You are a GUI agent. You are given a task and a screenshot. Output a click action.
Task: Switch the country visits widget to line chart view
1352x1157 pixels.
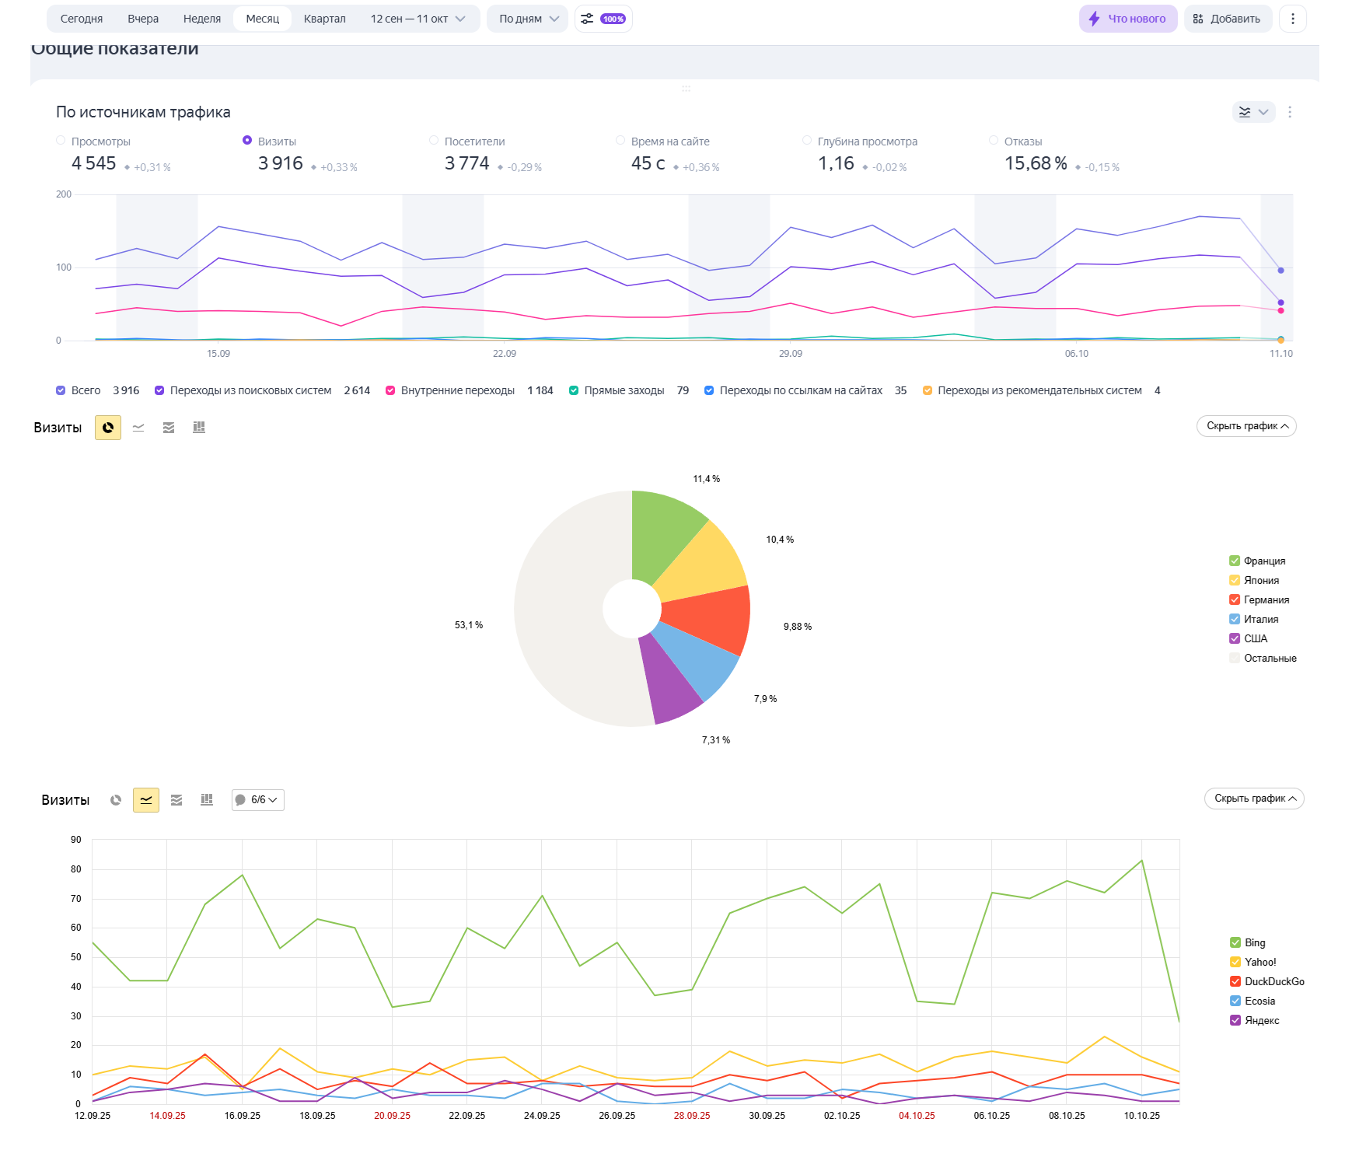[x=138, y=428]
